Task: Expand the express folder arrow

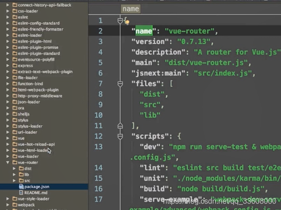Action: click(8, 66)
